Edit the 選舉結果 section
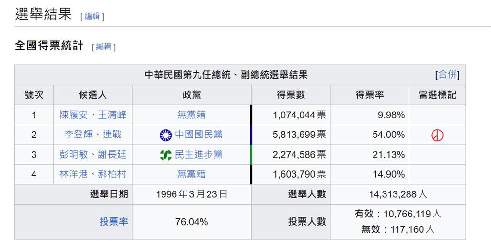The height and width of the screenshot is (250, 491). point(92,16)
